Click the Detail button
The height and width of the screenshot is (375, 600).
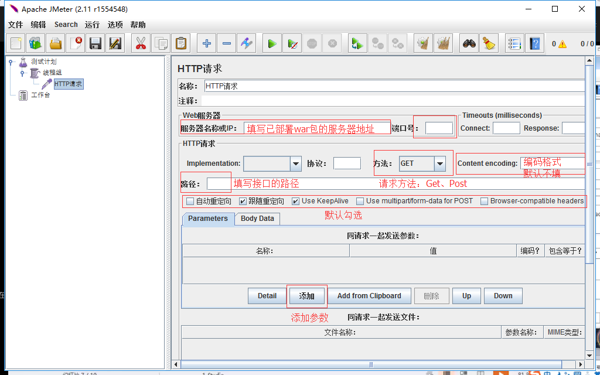point(267,296)
